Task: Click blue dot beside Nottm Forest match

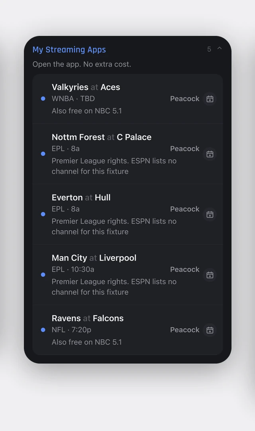Action: pyautogui.click(x=43, y=154)
